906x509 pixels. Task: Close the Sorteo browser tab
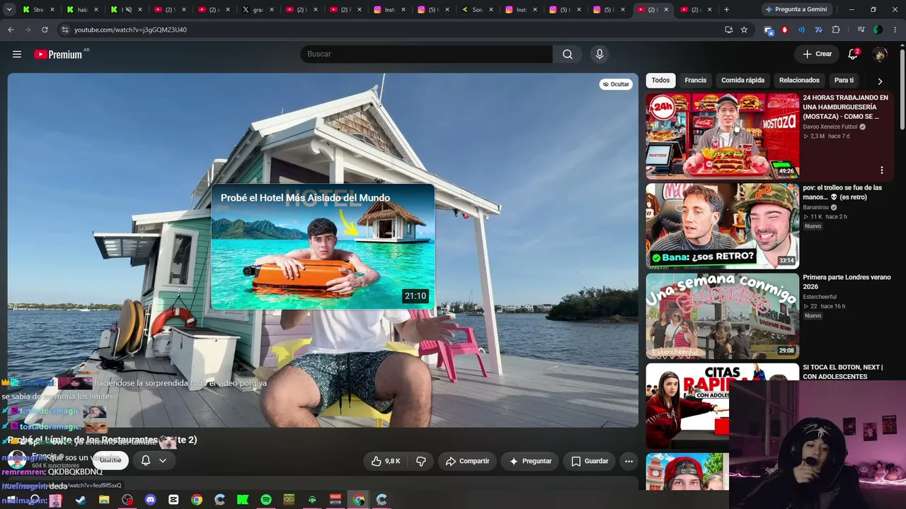tap(491, 10)
